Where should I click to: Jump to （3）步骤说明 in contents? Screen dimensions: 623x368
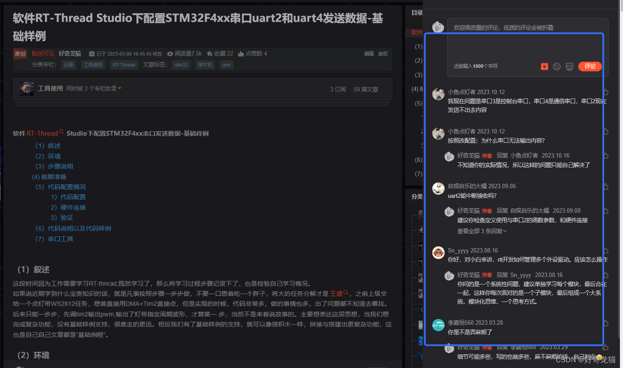pos(54,166)
